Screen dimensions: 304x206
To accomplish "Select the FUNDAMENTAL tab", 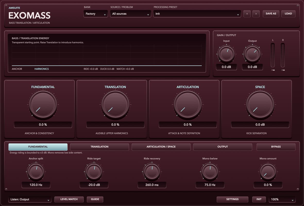I will [x=38, y=147].
